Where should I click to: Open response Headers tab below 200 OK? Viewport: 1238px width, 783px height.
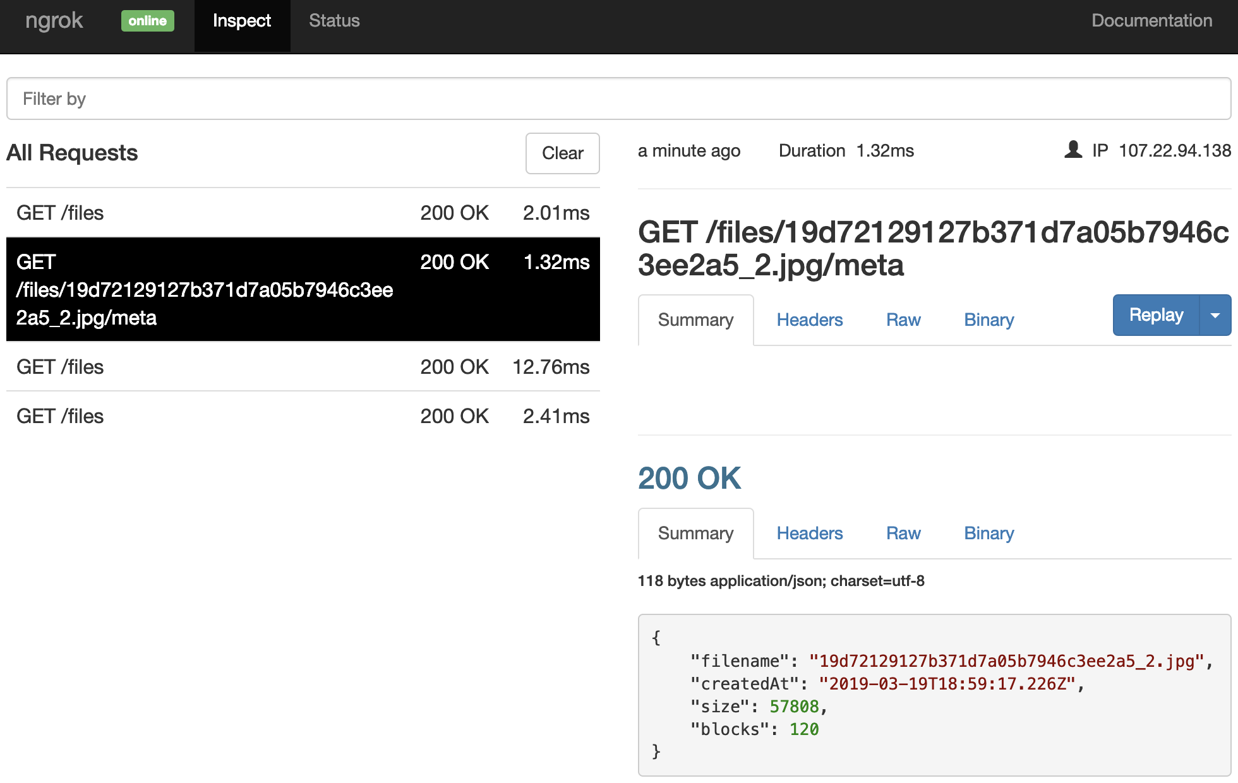click(x=809, y=534)
